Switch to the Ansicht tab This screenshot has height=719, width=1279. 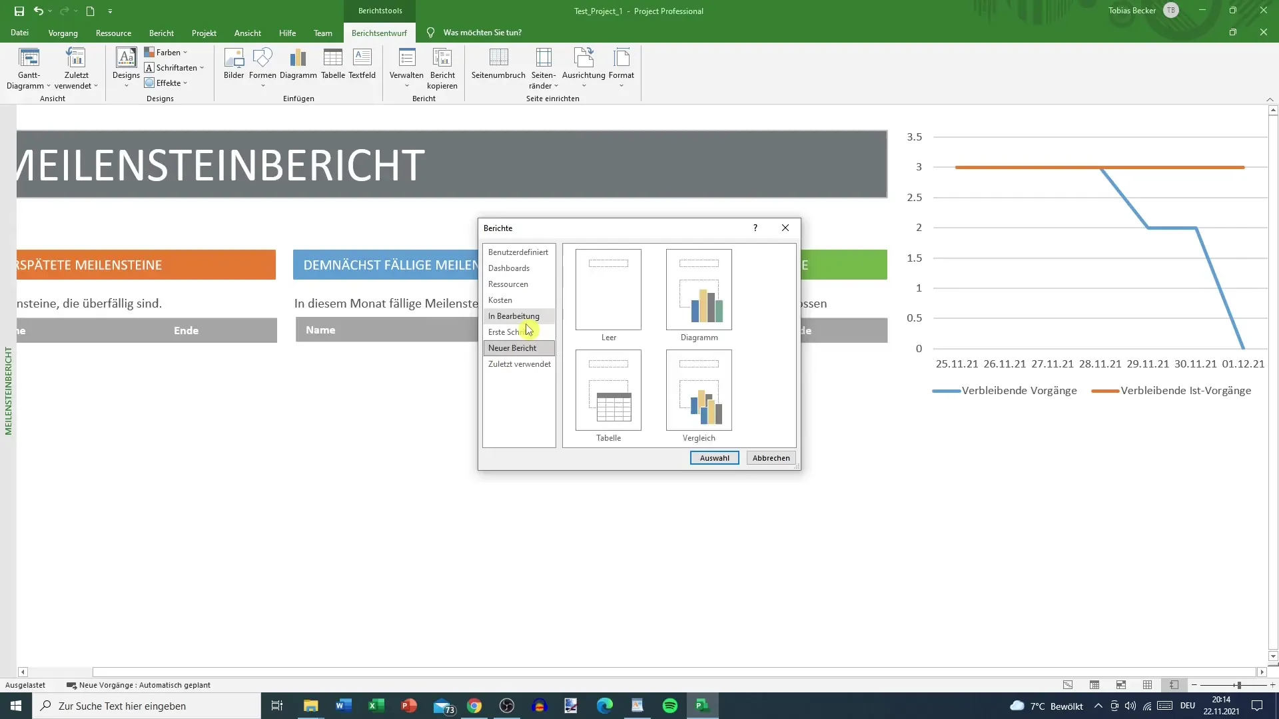point(247,33)
